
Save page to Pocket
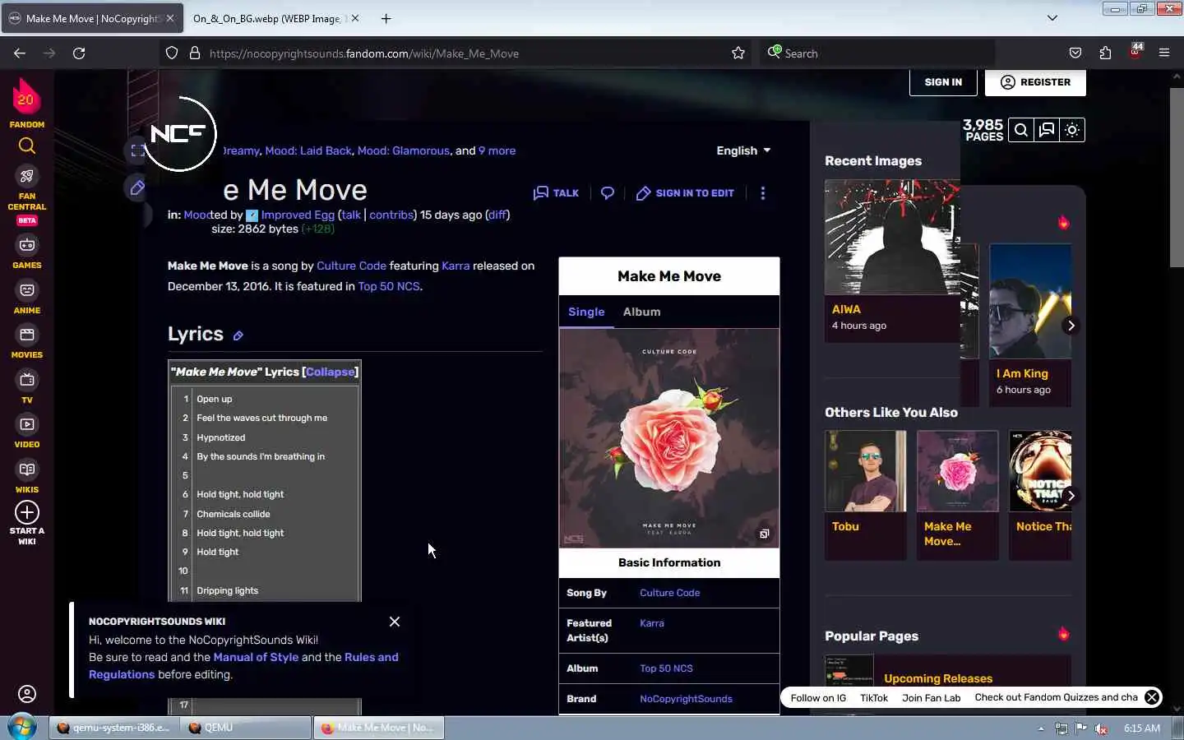(x=1075, y=53)
